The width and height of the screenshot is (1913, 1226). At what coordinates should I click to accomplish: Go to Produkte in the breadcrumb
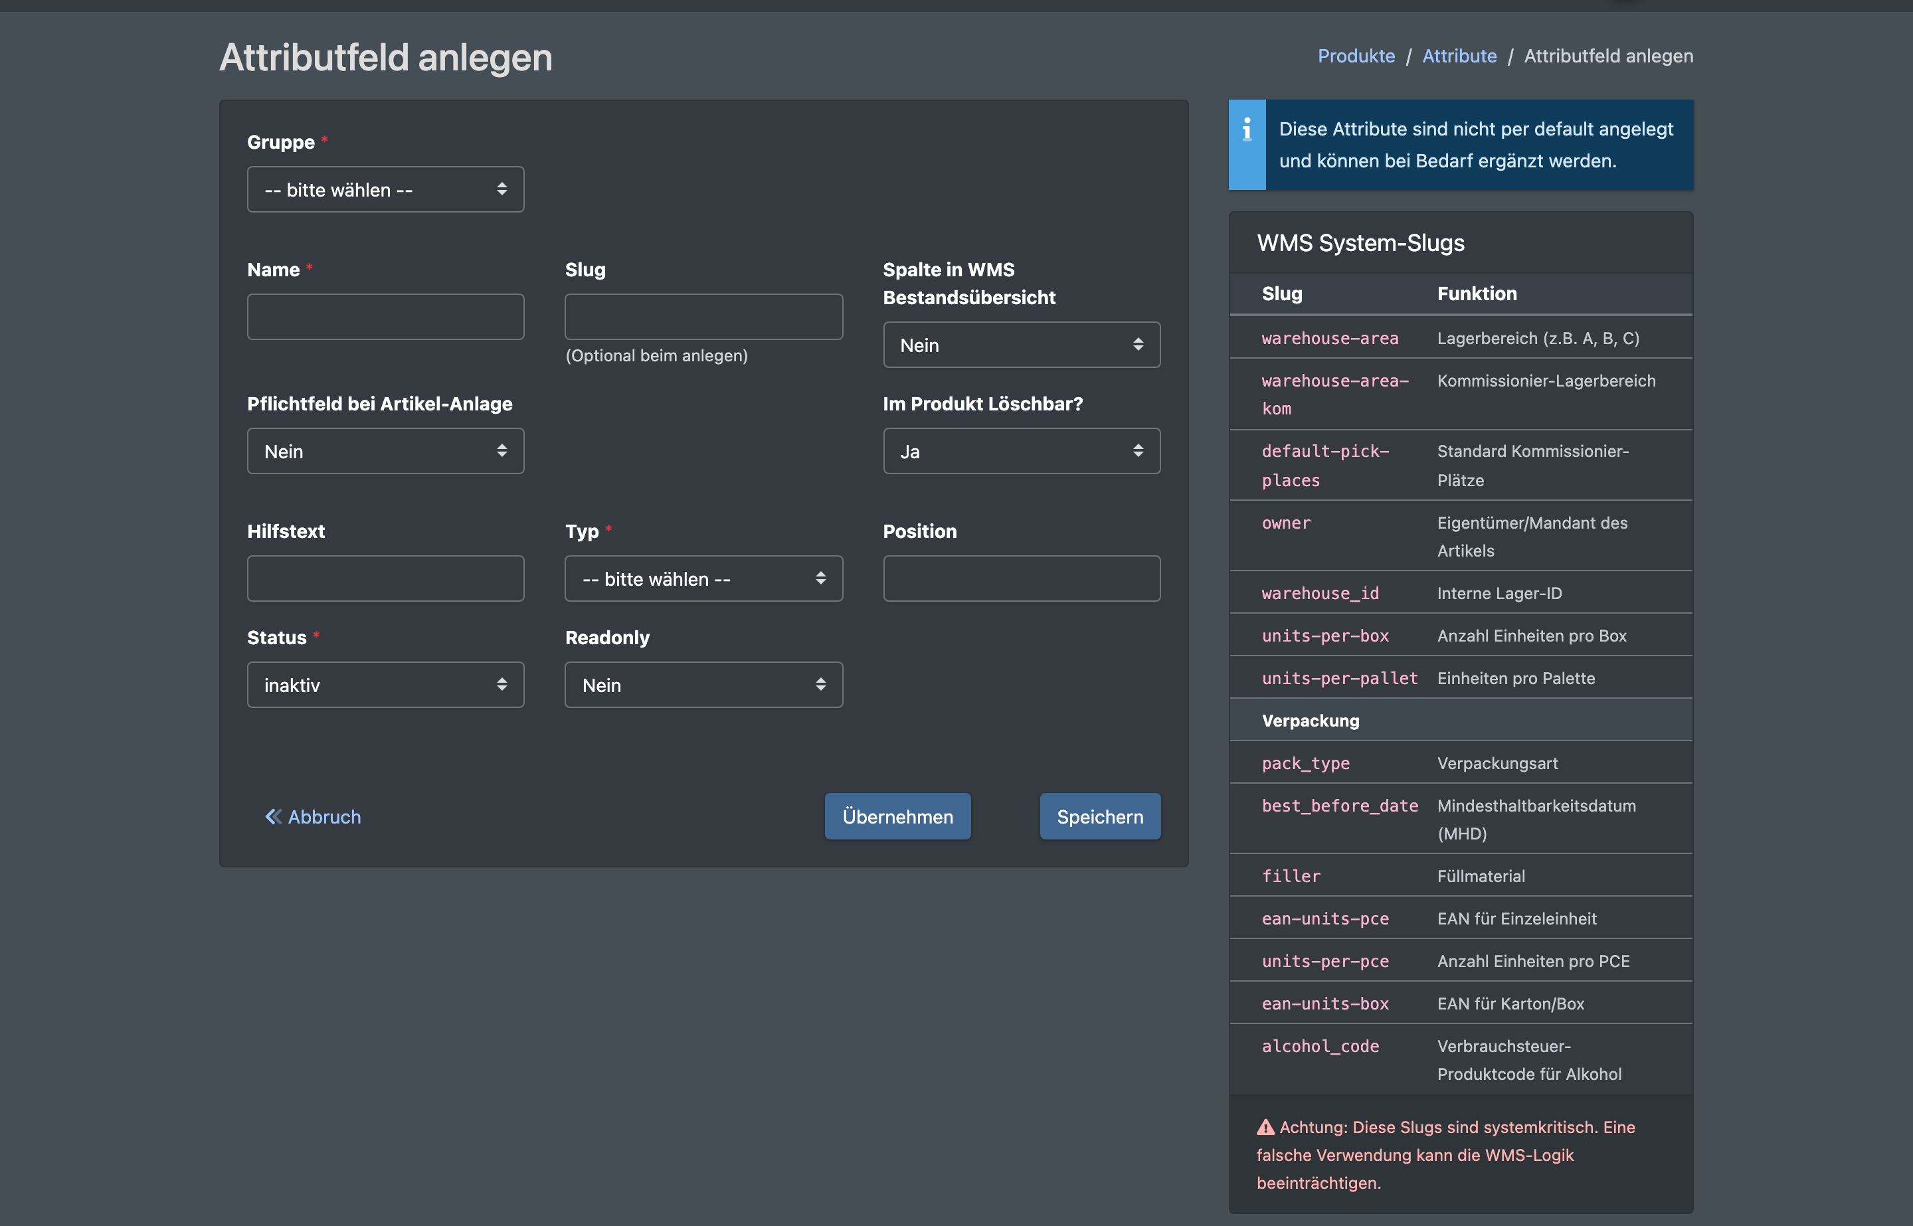(1356, 56)
